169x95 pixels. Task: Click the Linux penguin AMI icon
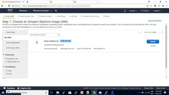[37, 42]
